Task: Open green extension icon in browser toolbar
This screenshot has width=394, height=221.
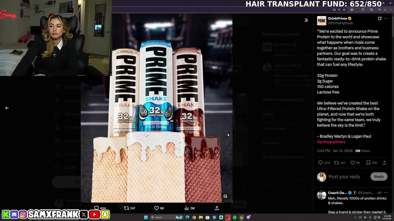Action: coord(352,10)
